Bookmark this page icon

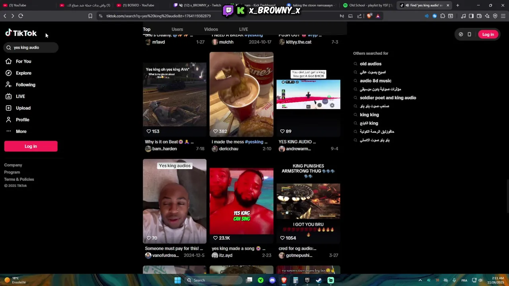[90, 16]
